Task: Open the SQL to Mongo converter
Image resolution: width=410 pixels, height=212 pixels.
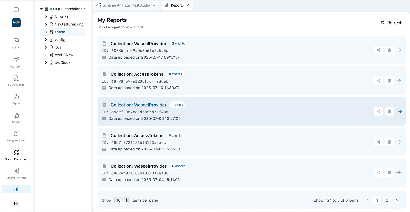Action: (16, 79)
